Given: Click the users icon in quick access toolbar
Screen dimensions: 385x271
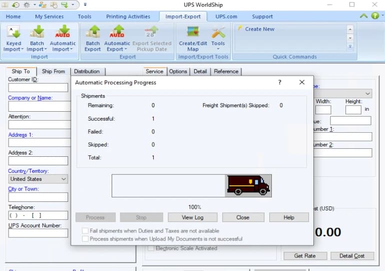Looking at the screenshot, I should (x=43, y=5).
